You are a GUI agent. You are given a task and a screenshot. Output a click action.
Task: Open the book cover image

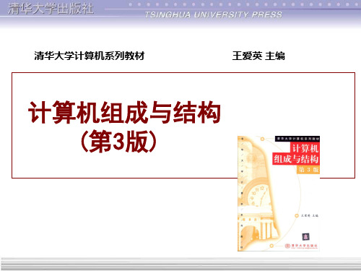coord(279,194)
